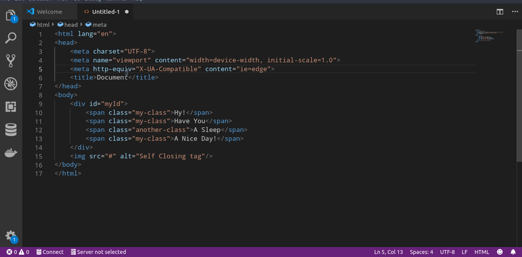Screen dimensions: 522x257
Task: Open notifications bell in status bar
Action: coord(513,252)
